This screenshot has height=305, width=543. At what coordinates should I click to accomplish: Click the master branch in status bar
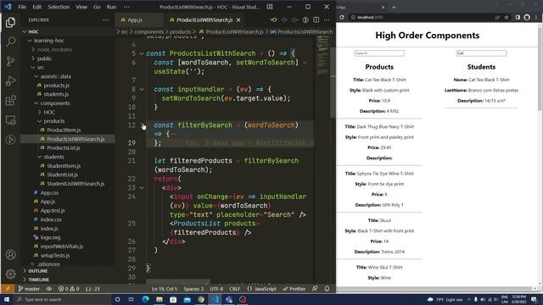pyautogui.click(x=29, y=289)
